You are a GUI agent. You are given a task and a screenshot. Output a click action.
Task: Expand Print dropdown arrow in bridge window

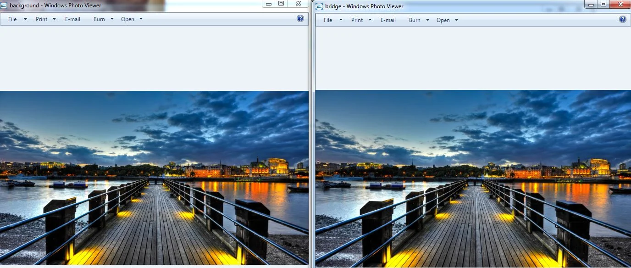pos(370,20)
